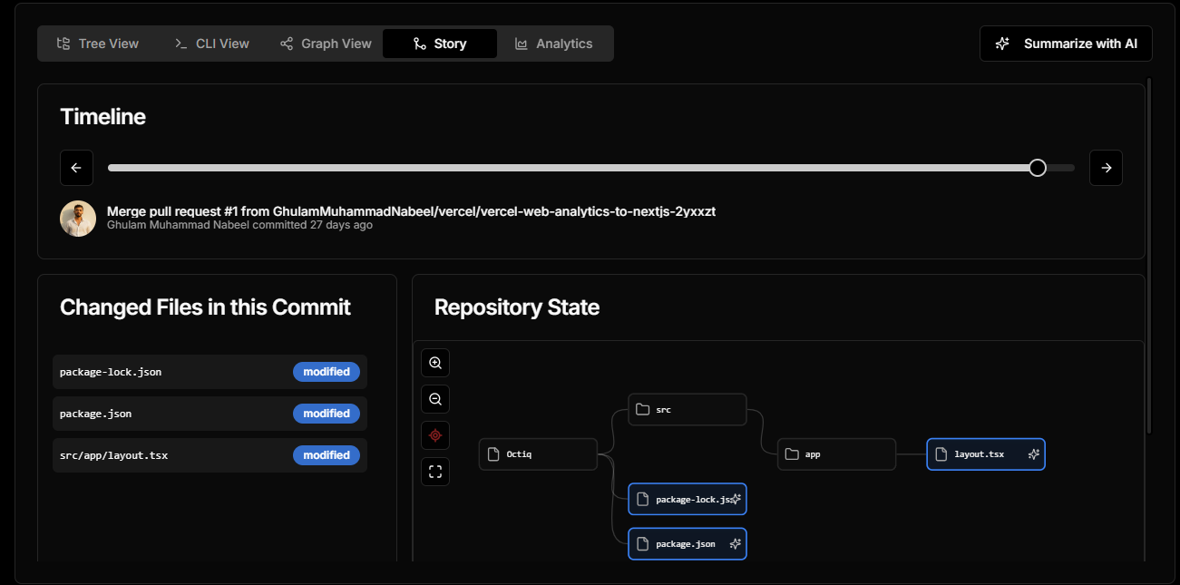Click AI sparkle icon on package.json node
The image size is (1180, 585).
point(736,544)
